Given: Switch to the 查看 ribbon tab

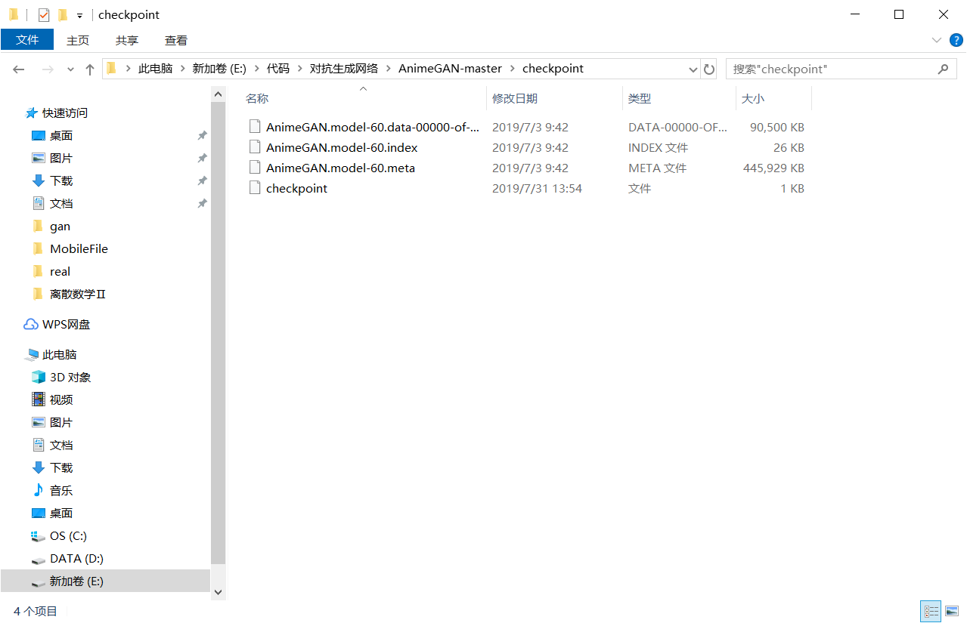Looking at the screenshot, I should point(176,40).
